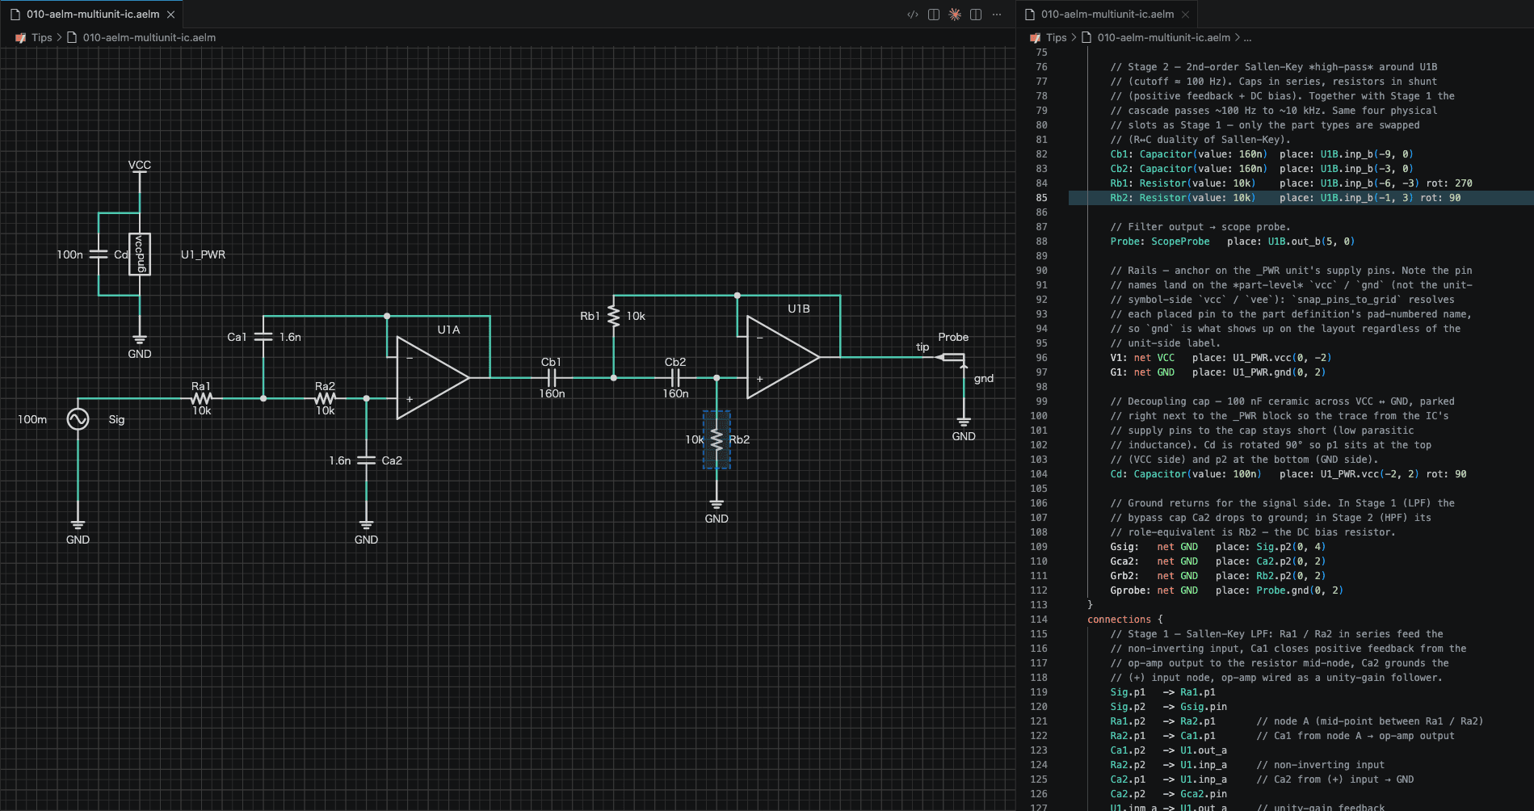Click the 'Gprobe: net GND' code line

pos(1226,590)
